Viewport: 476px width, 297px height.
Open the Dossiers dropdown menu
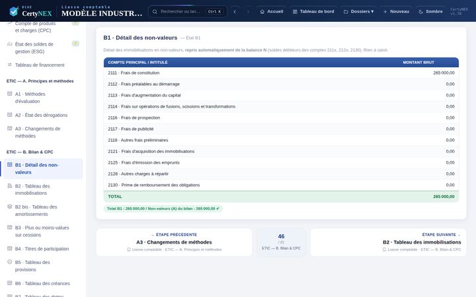tap(358, 11)
